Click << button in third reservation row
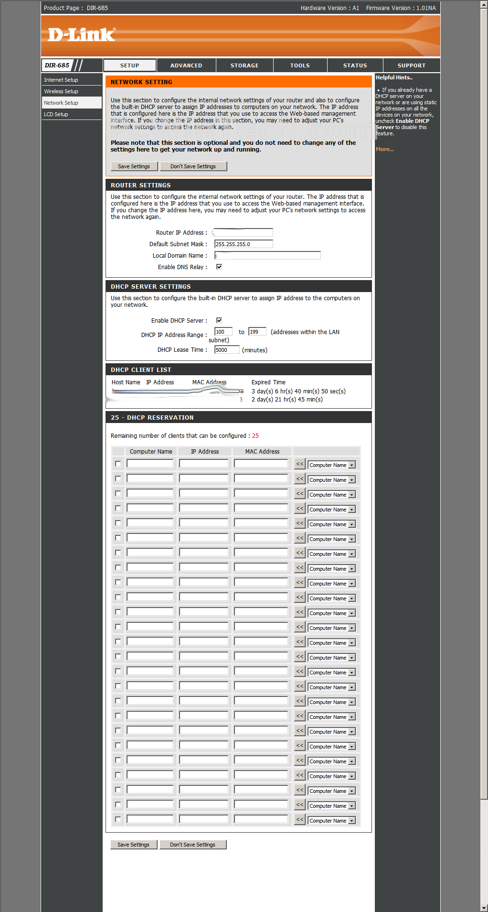The image size is (488, 912). (x=300, y=493)
